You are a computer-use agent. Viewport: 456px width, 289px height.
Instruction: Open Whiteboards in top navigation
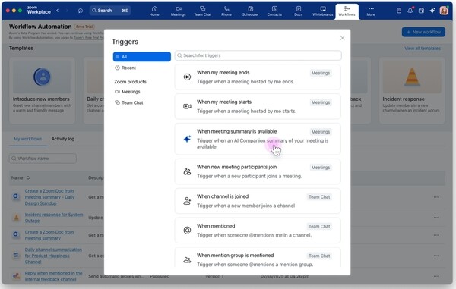point(323,11)
